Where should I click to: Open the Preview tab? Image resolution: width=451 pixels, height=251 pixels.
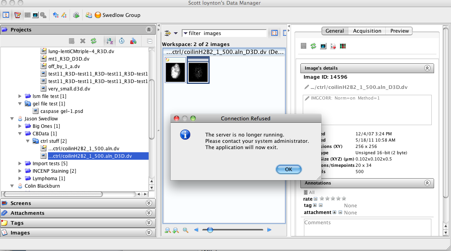click(x=399, y=31)
